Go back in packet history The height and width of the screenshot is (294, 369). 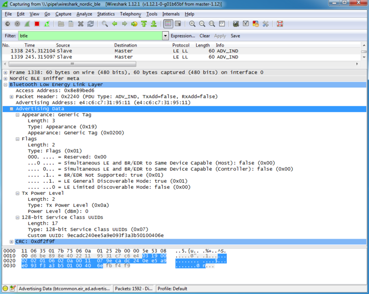114,24
